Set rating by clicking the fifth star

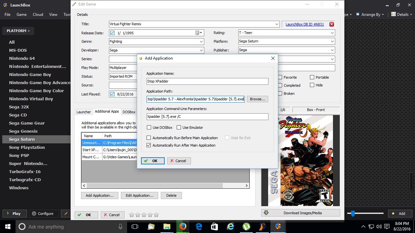[156, 215]
